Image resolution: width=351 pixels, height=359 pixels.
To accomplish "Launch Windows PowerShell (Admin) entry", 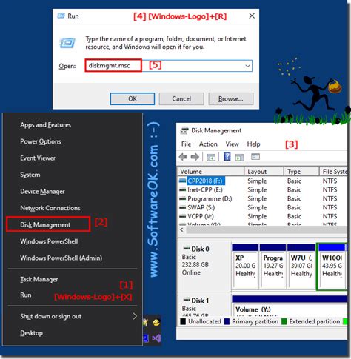I will click(x=61, y=258).
